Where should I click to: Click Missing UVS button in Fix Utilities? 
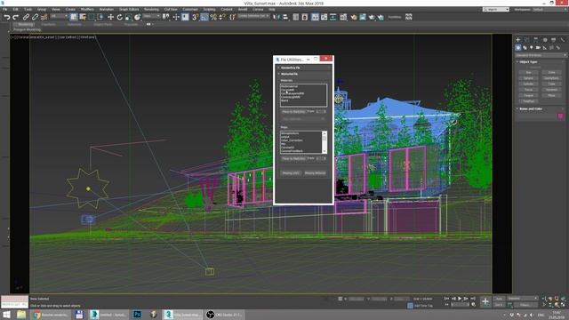pyautogui.click(x=291, y=173)
